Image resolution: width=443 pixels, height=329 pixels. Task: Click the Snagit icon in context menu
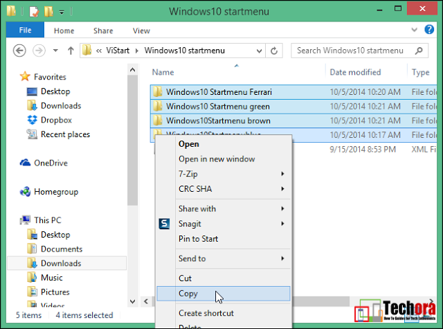[x=164, y=224]
